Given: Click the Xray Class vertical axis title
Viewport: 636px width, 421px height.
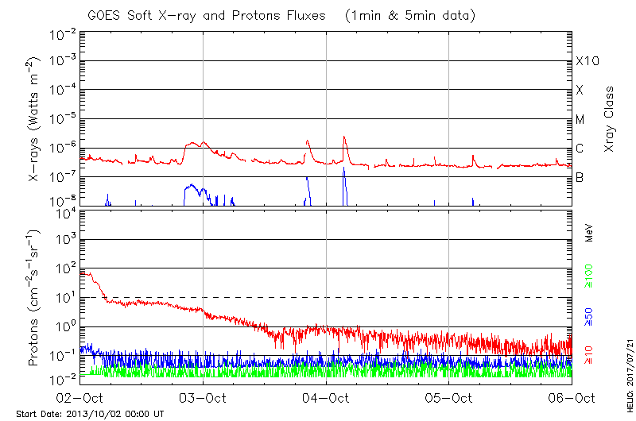Looking at the screenshot, I should point(610,119).
